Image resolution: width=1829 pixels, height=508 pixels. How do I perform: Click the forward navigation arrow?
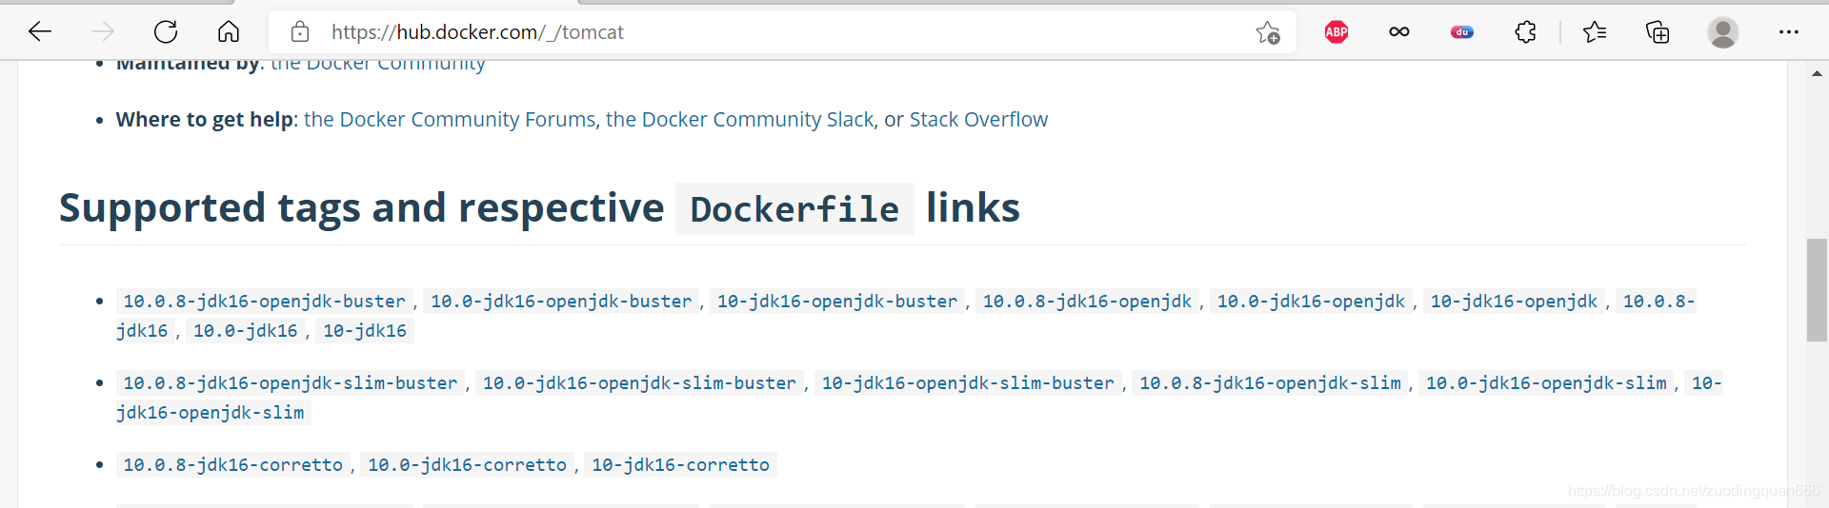click(103, 32)
